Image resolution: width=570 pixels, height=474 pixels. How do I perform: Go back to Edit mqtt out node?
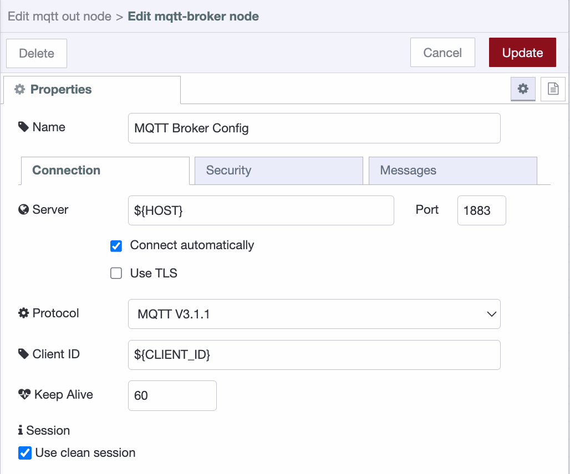tap(59, 16)
